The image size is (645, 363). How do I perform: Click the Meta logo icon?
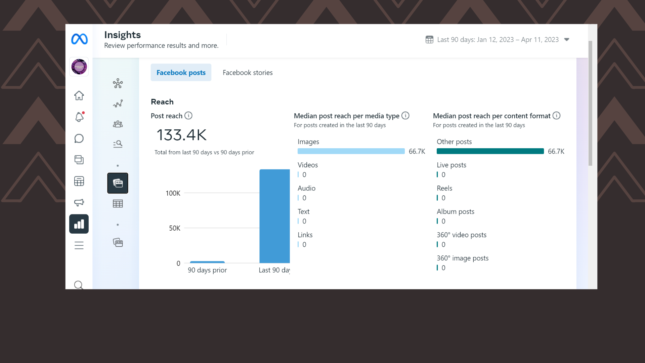(79, 39)
